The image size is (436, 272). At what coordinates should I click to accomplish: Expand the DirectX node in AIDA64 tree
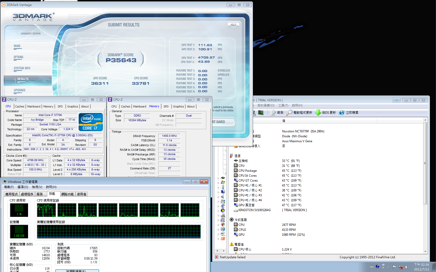(218, 211)
